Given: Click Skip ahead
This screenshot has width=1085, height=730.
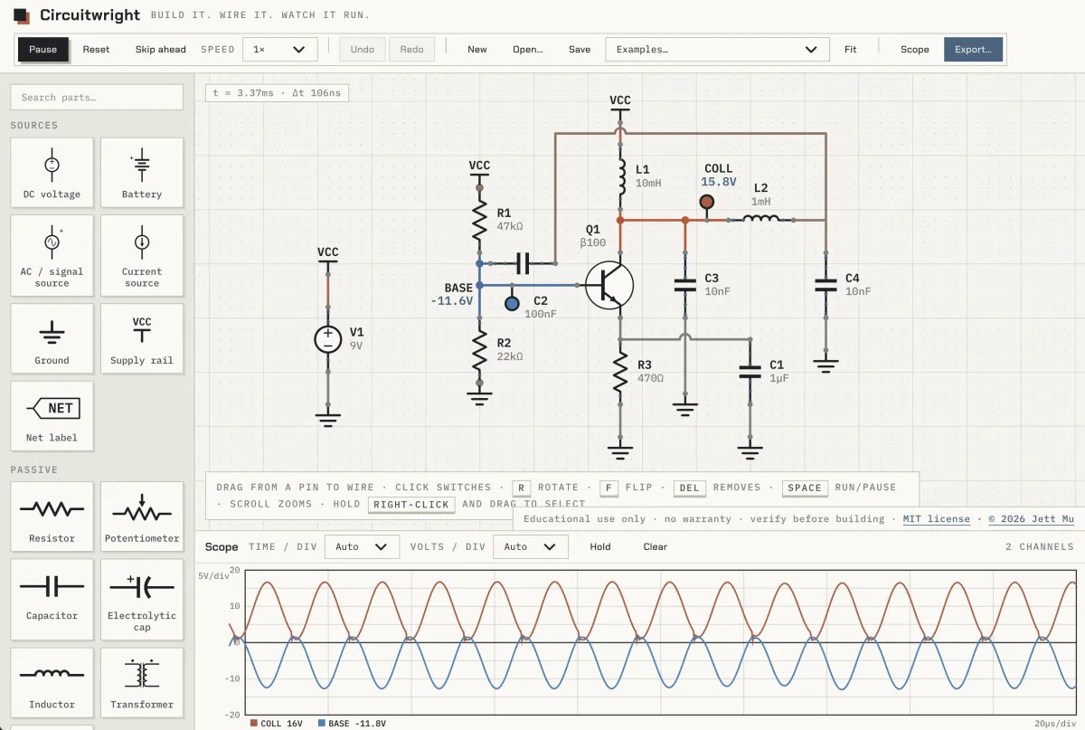Looking at the screenshot, I should coord(161,49).
